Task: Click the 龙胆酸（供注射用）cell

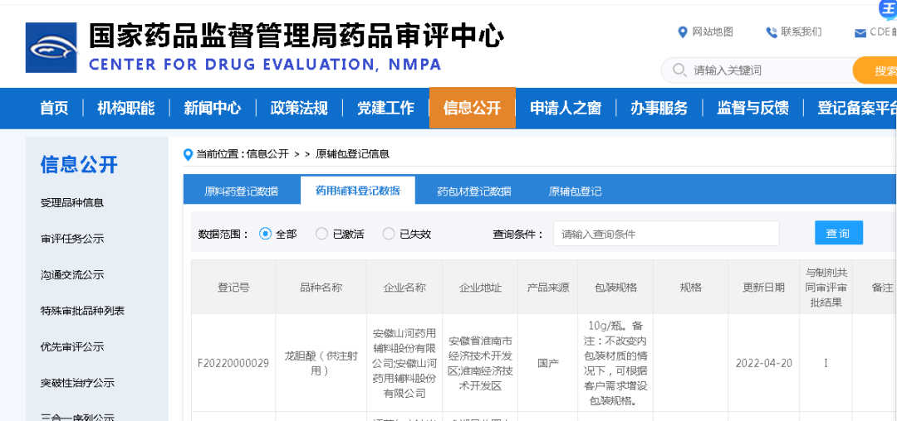Action: [321, 363]
